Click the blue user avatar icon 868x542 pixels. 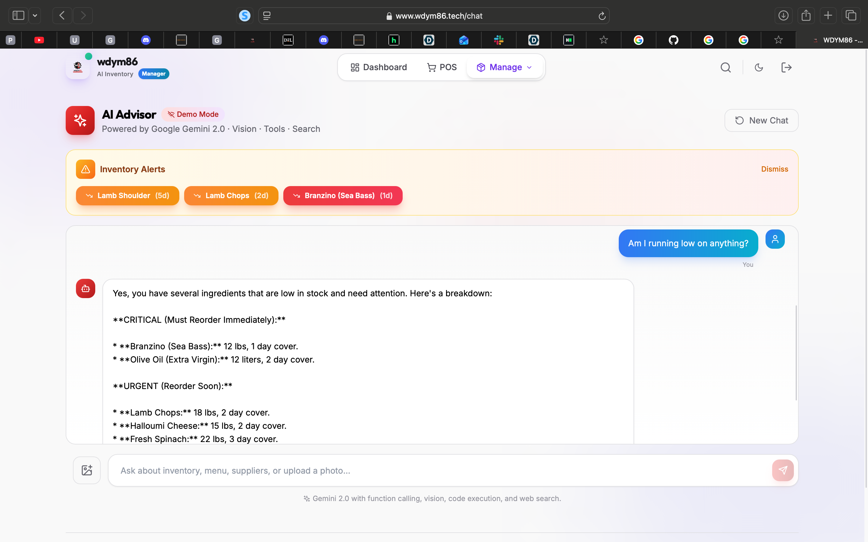[775, 239]
